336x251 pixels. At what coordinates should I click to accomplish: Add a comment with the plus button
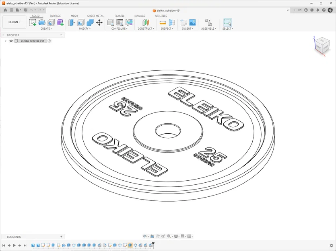61,237
